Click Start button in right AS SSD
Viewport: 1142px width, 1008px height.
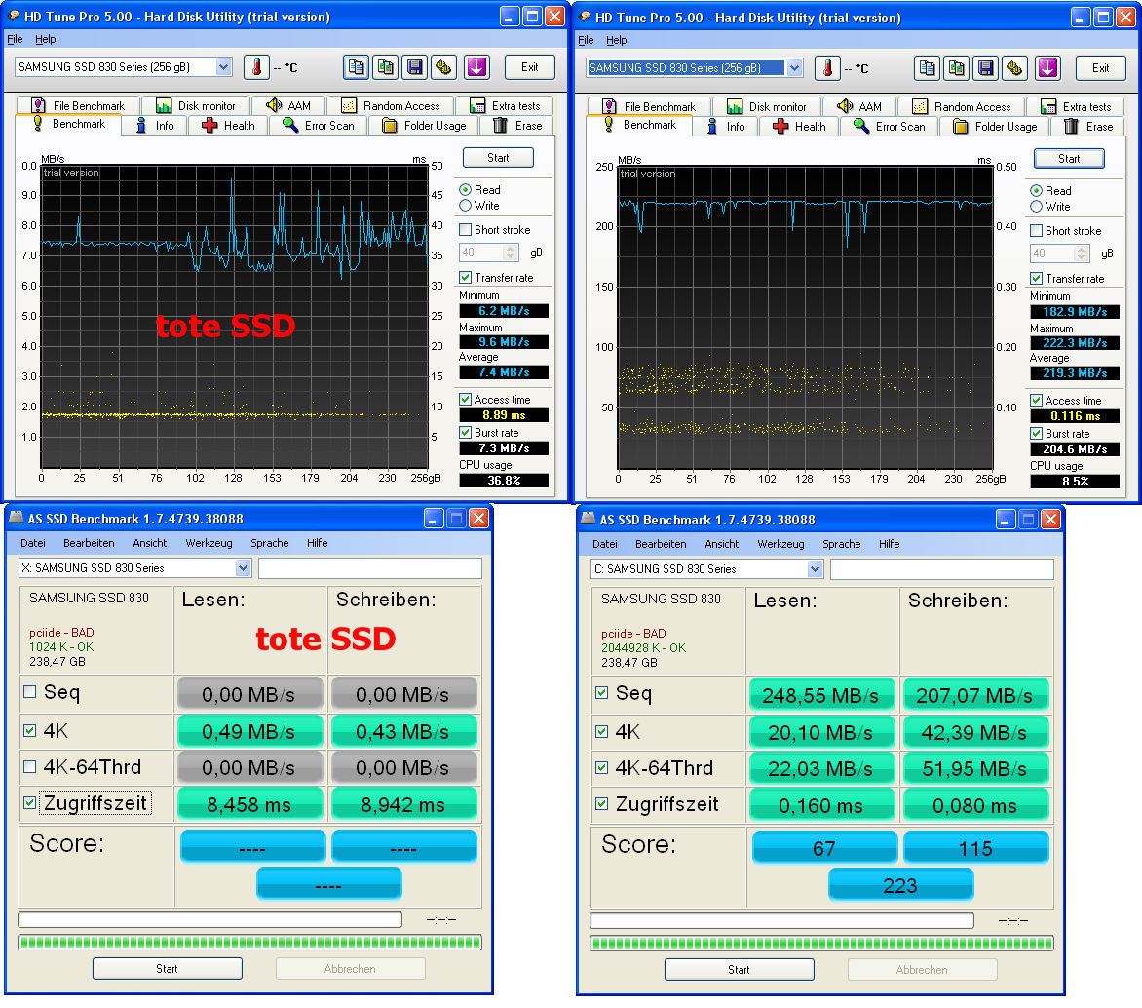739,969
